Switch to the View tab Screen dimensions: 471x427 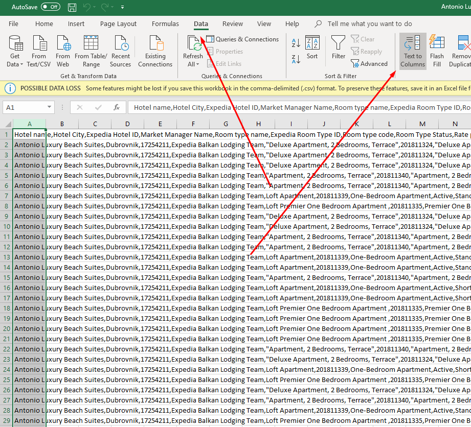pos(264,23)
